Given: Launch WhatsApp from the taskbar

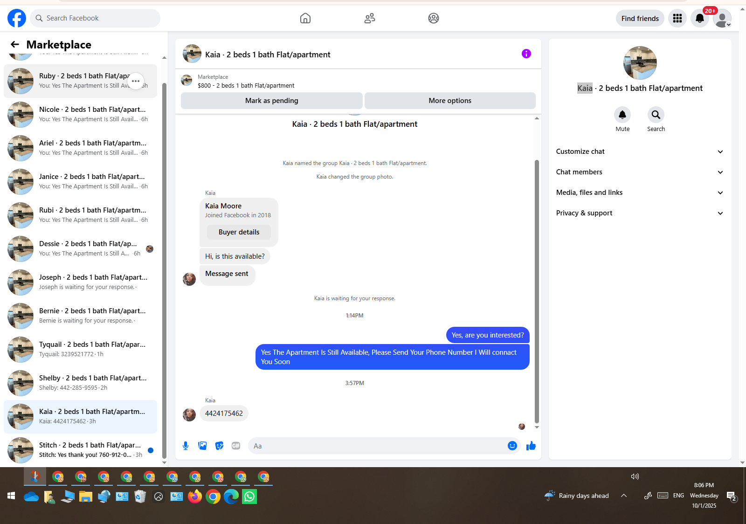Looking at the screenshot, I should pyautogui.click(x=249, y=496).
